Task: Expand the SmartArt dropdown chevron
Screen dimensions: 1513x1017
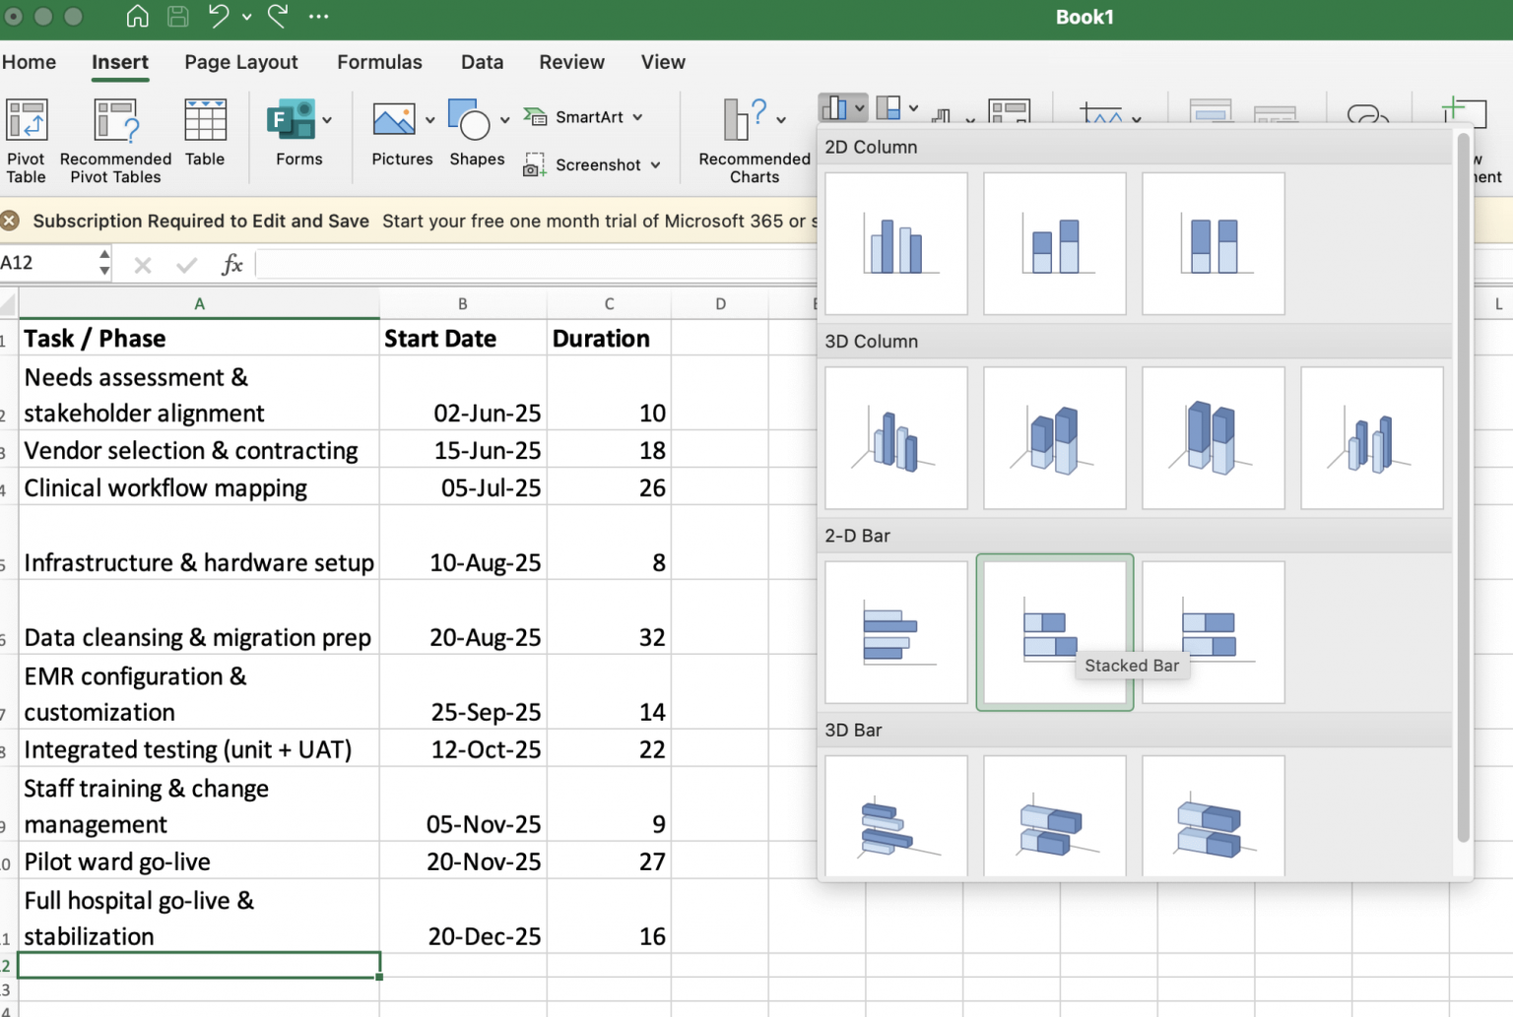Action: point(636,117)
